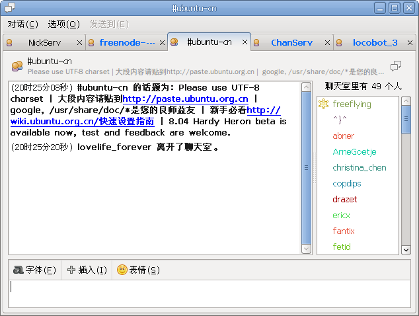Click the user list scroll up arrow
The width and height of the screenshot is (419, 316).
406,101
